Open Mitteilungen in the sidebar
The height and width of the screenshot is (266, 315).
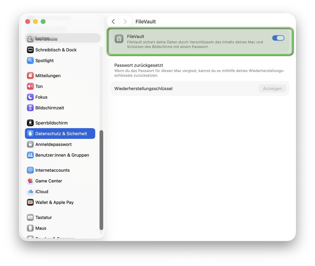[48, 75]
